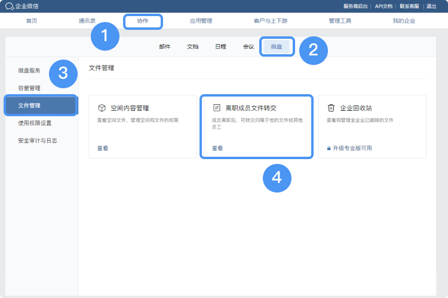Screen dimensions: 448x298
Task: Open 容量管理 in the left sidebar
Action: tap(29, 88)
